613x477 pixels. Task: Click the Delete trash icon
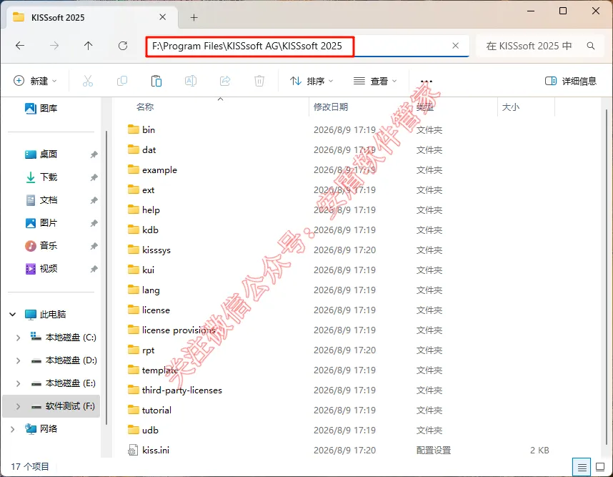tap(259, 81)
